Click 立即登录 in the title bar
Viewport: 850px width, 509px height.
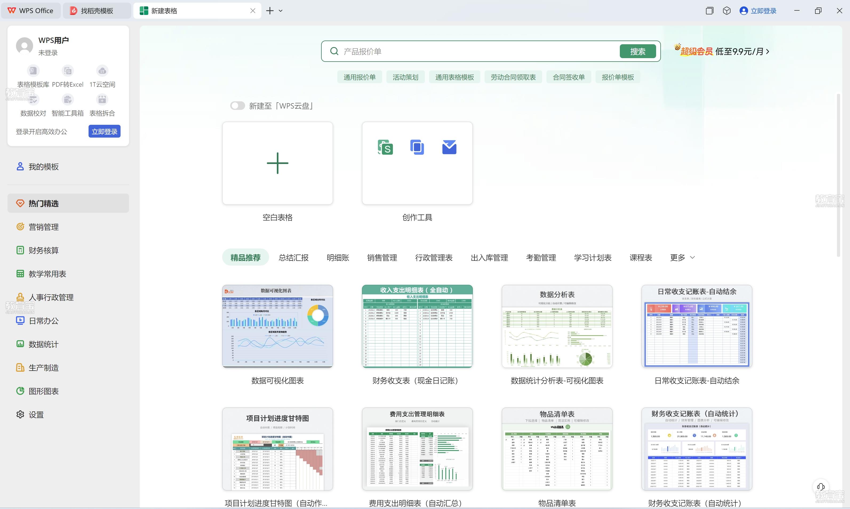pos(758,11)
